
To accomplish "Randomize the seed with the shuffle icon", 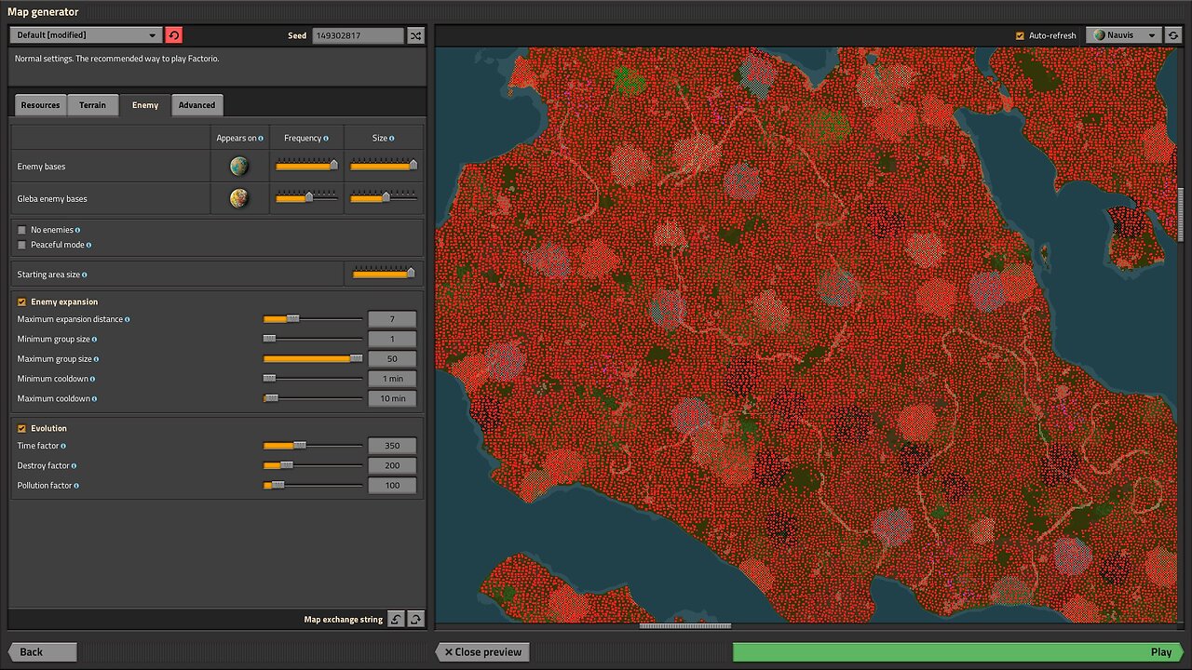I will coord(415,35).
